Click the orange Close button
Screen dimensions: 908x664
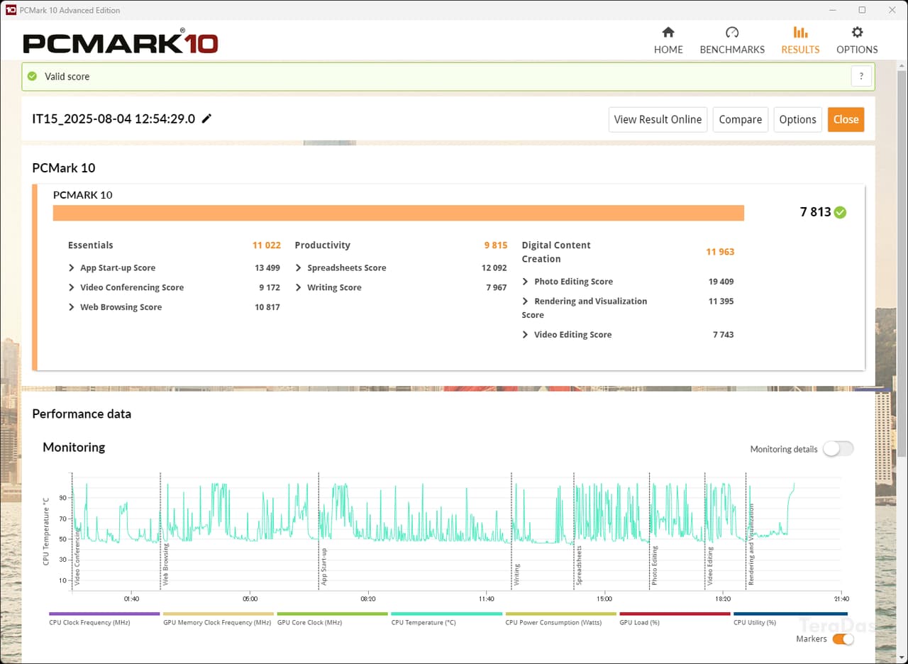[846, 119]
